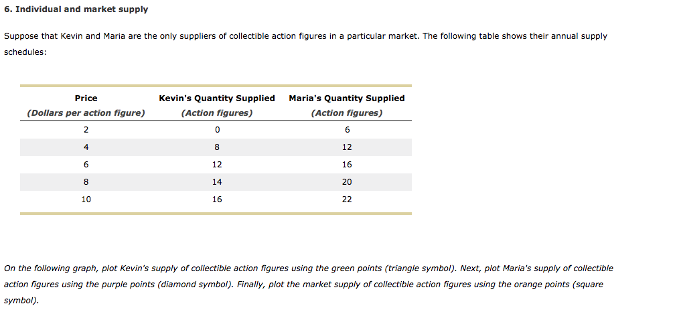Click Kevin's quantity of 14 cell
This screenshot has width=677, height=314.
click(x=217, y=182)
